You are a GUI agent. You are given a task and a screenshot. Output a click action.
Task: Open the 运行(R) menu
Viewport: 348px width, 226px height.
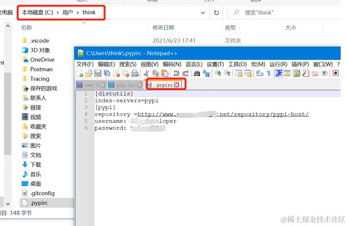point(278,64)
